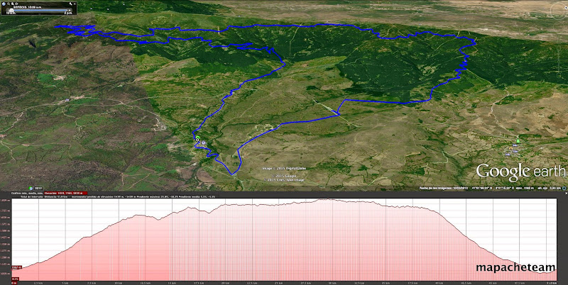Click the Distancia interval total text
The width and height of the screenshot is (568, 285).
(56, 197)
